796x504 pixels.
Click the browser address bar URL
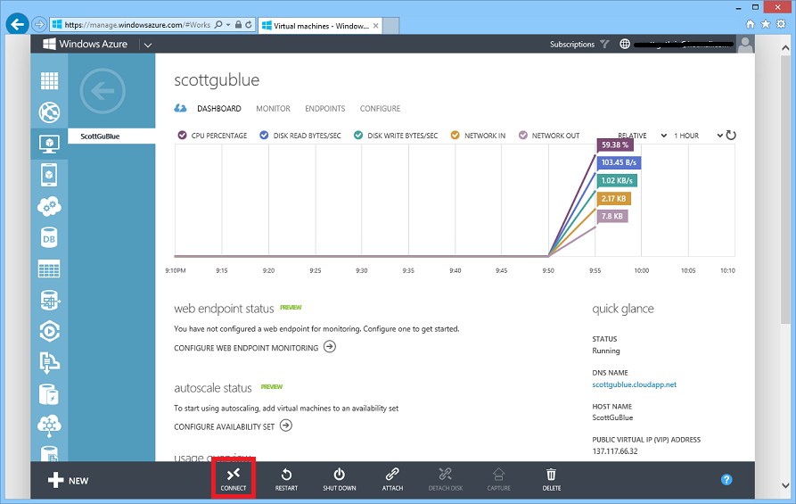137,25
